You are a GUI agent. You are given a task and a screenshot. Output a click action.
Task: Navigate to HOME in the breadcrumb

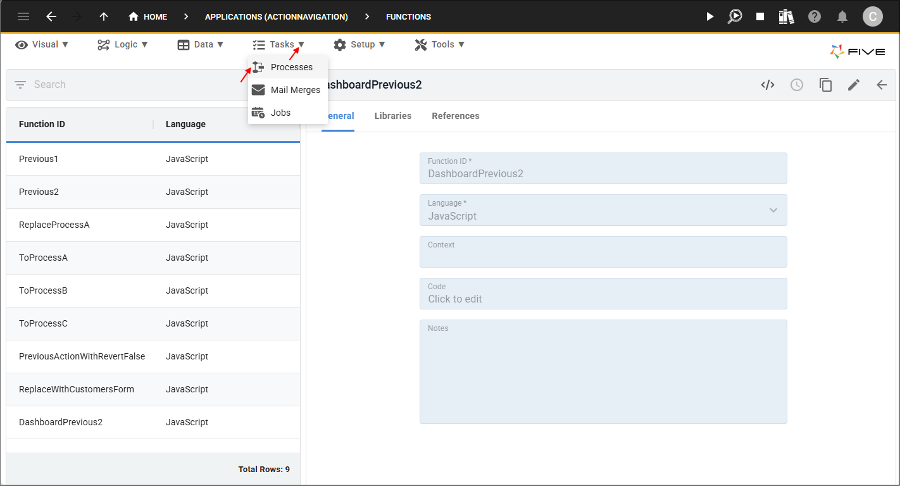pyautogui.click(x=147, y=16)
